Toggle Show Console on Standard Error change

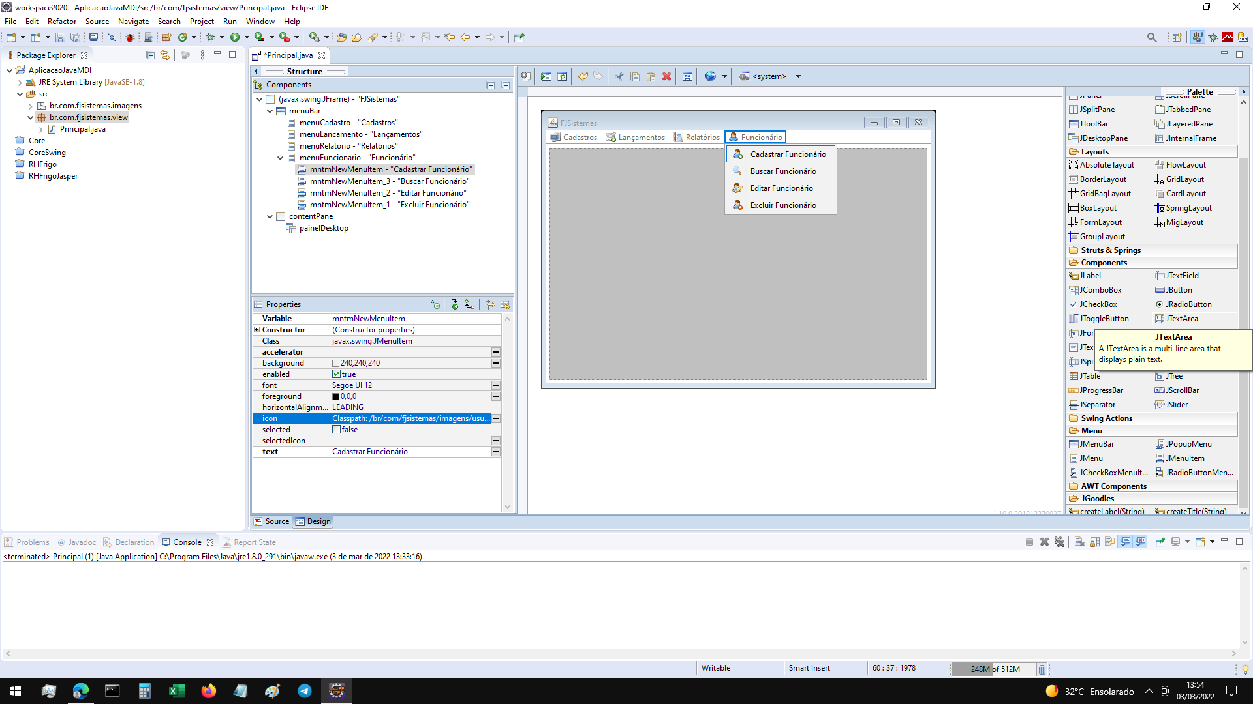coord(1140,542)
